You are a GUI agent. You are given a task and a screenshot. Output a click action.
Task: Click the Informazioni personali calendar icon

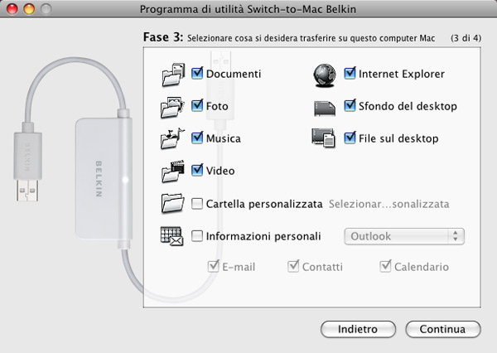pos(172,236)
